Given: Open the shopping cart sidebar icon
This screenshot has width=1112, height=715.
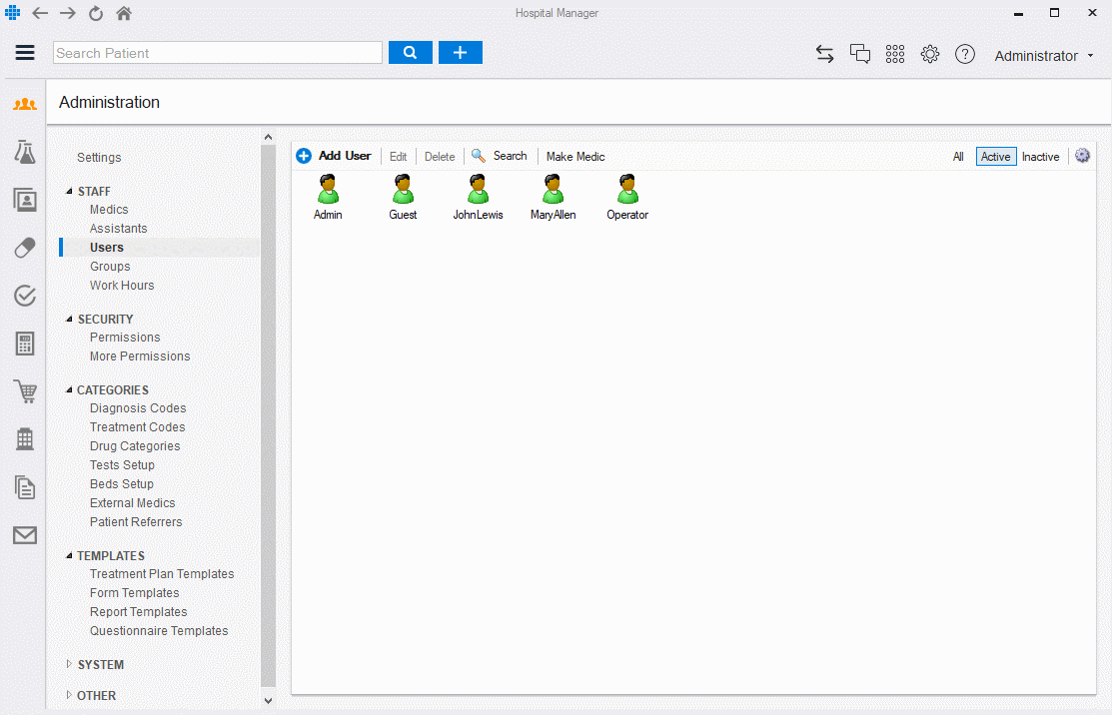Looking at the screenshot, I should click(25, 391).
